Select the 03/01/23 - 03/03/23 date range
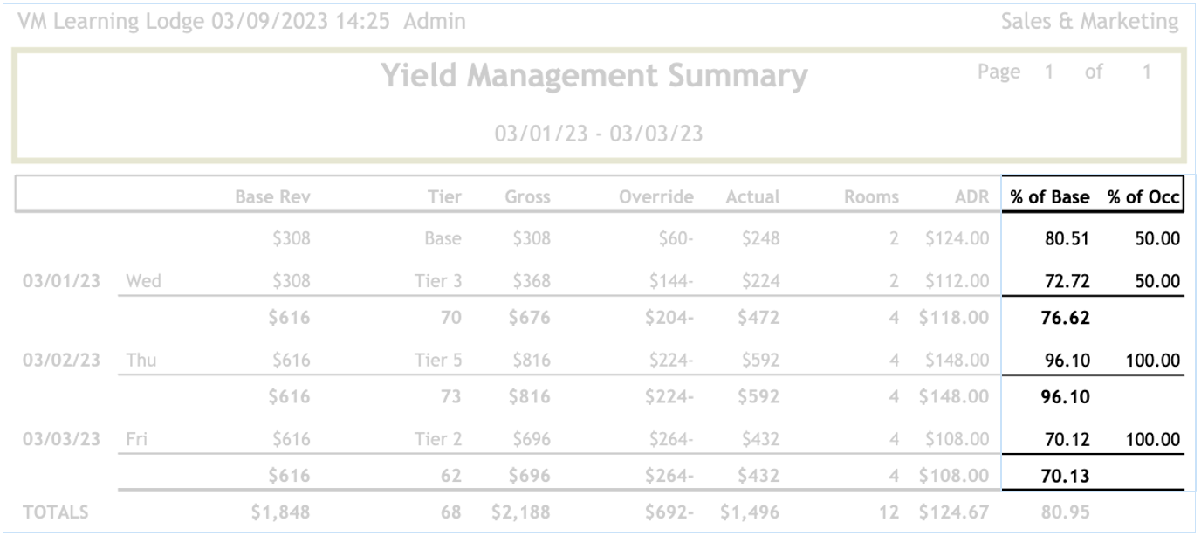Viewport: 1201px width, 536px height. pyautogui.click(x=599, y=134)
